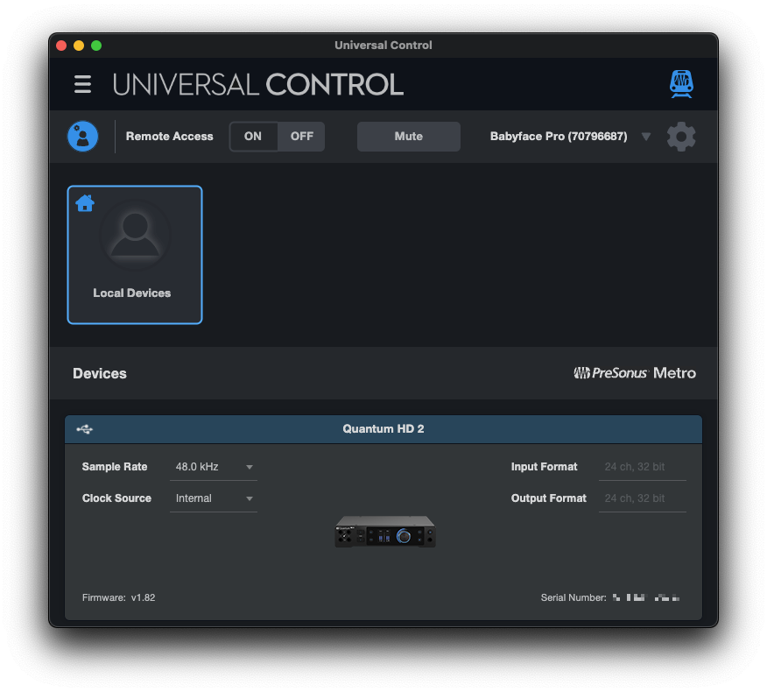This screenshot has height=692, width=767.
Task: Click the Serial Number label
Action: pyautogui.click(x=573, y=597)
